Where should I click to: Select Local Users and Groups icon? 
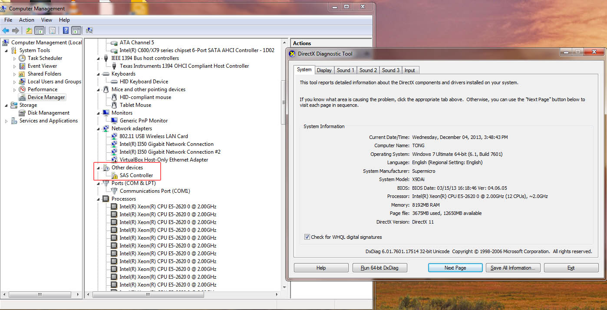(22, 82)
